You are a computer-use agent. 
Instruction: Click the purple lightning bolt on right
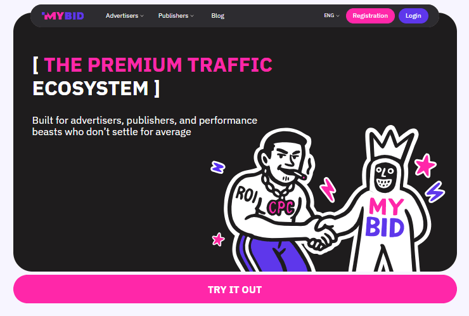point(435,192)
